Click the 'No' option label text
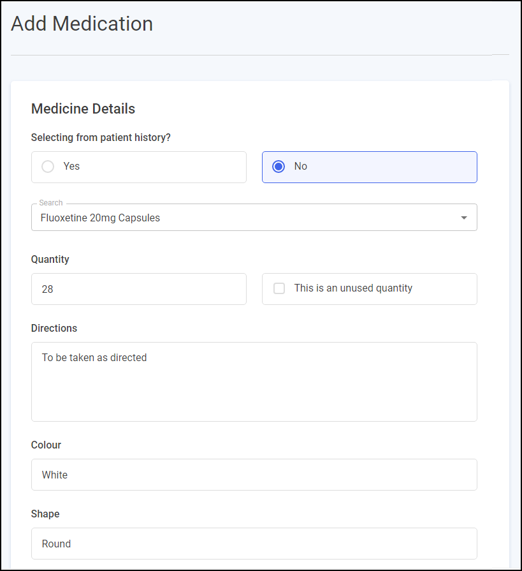This screenshot has height=571, width=522. pos(300,166)
